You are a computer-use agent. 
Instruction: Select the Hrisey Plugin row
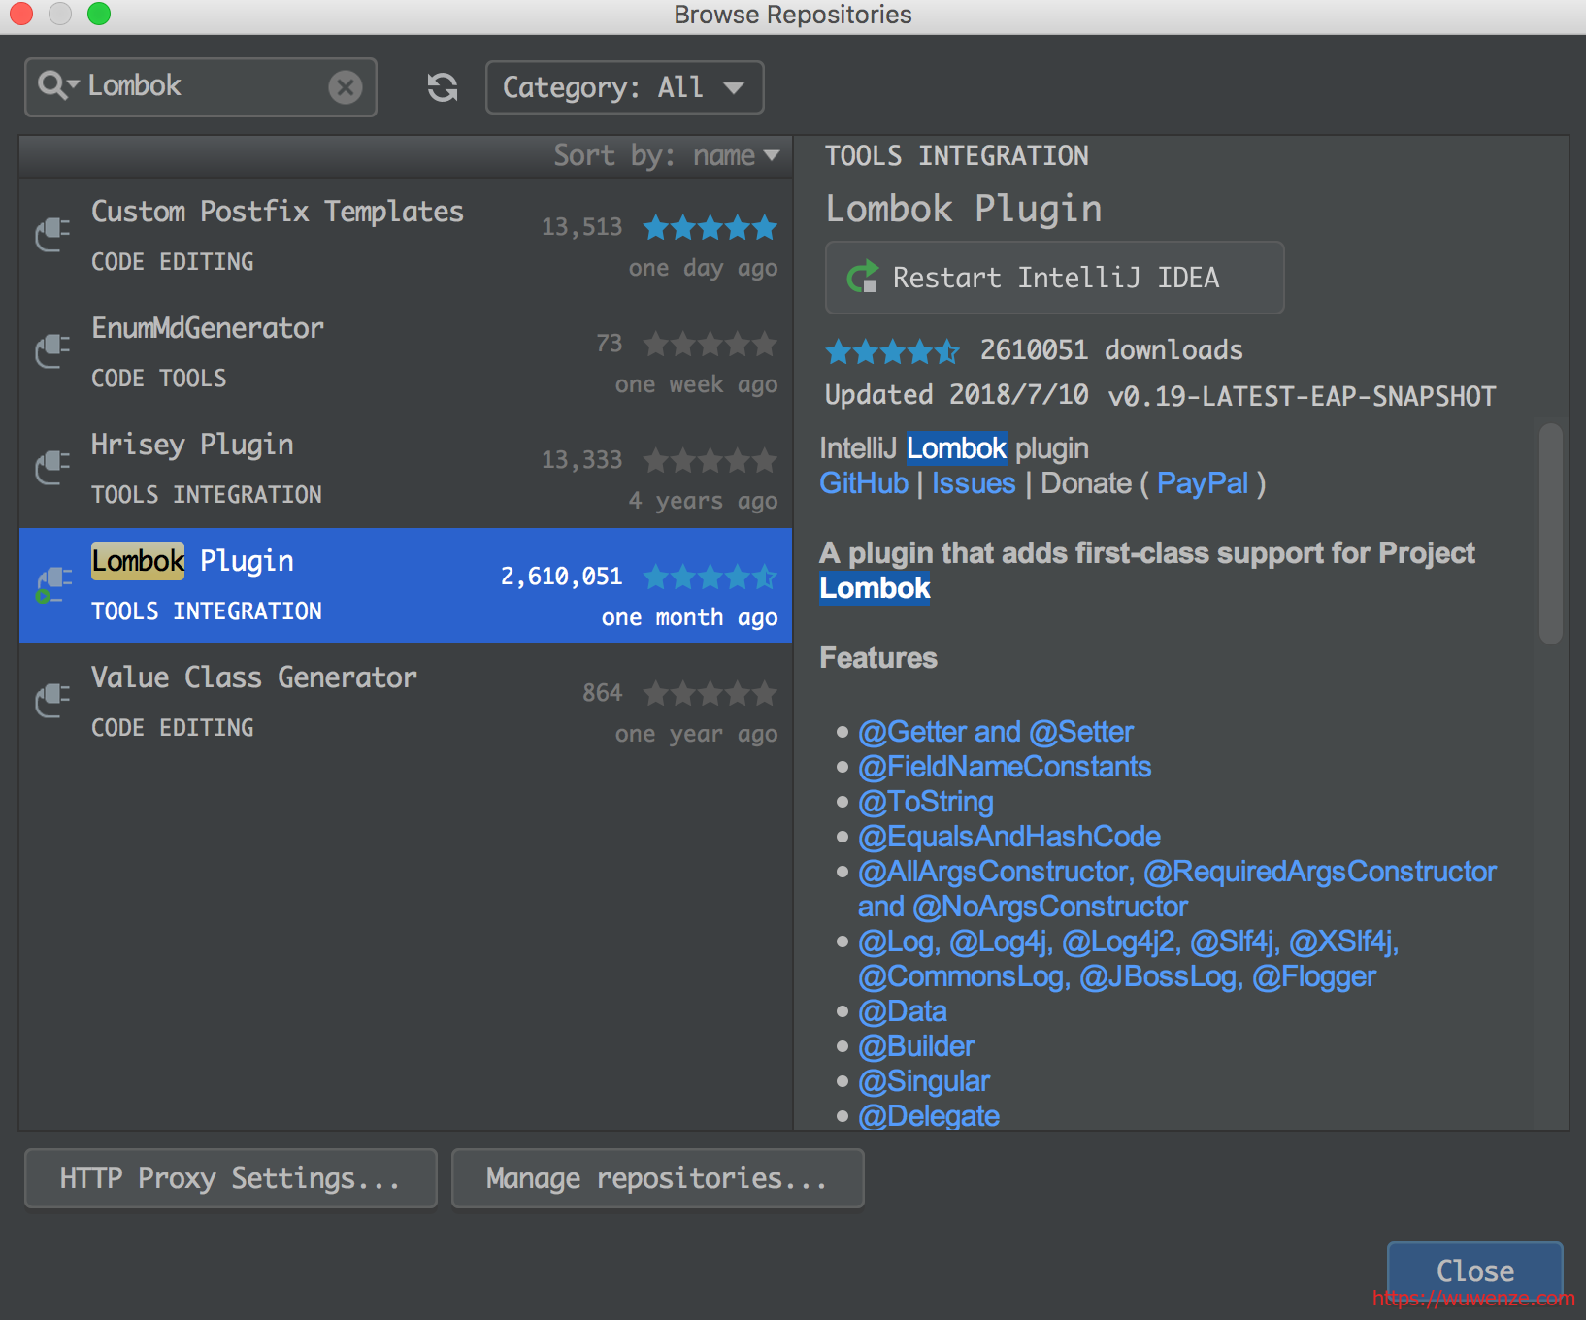point(406,469)
